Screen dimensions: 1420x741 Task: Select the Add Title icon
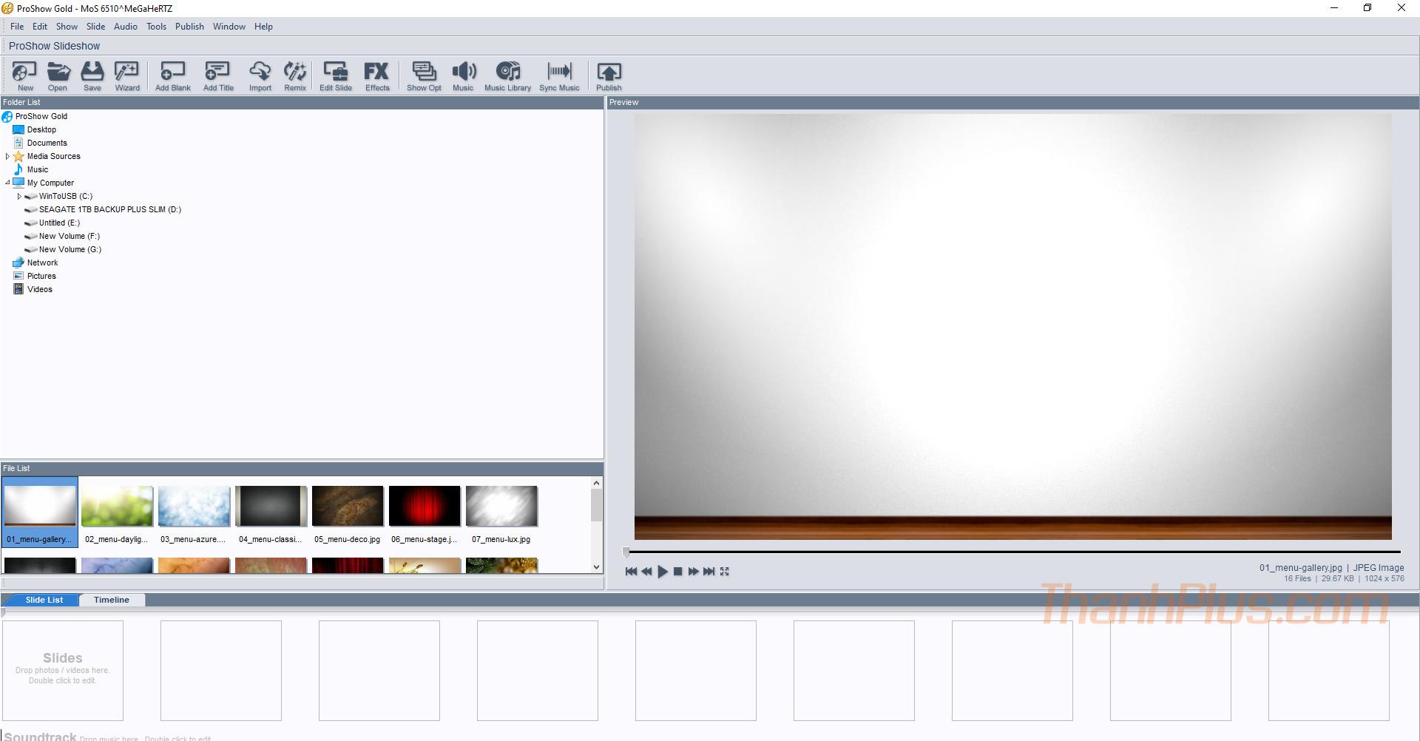point(218,76)
